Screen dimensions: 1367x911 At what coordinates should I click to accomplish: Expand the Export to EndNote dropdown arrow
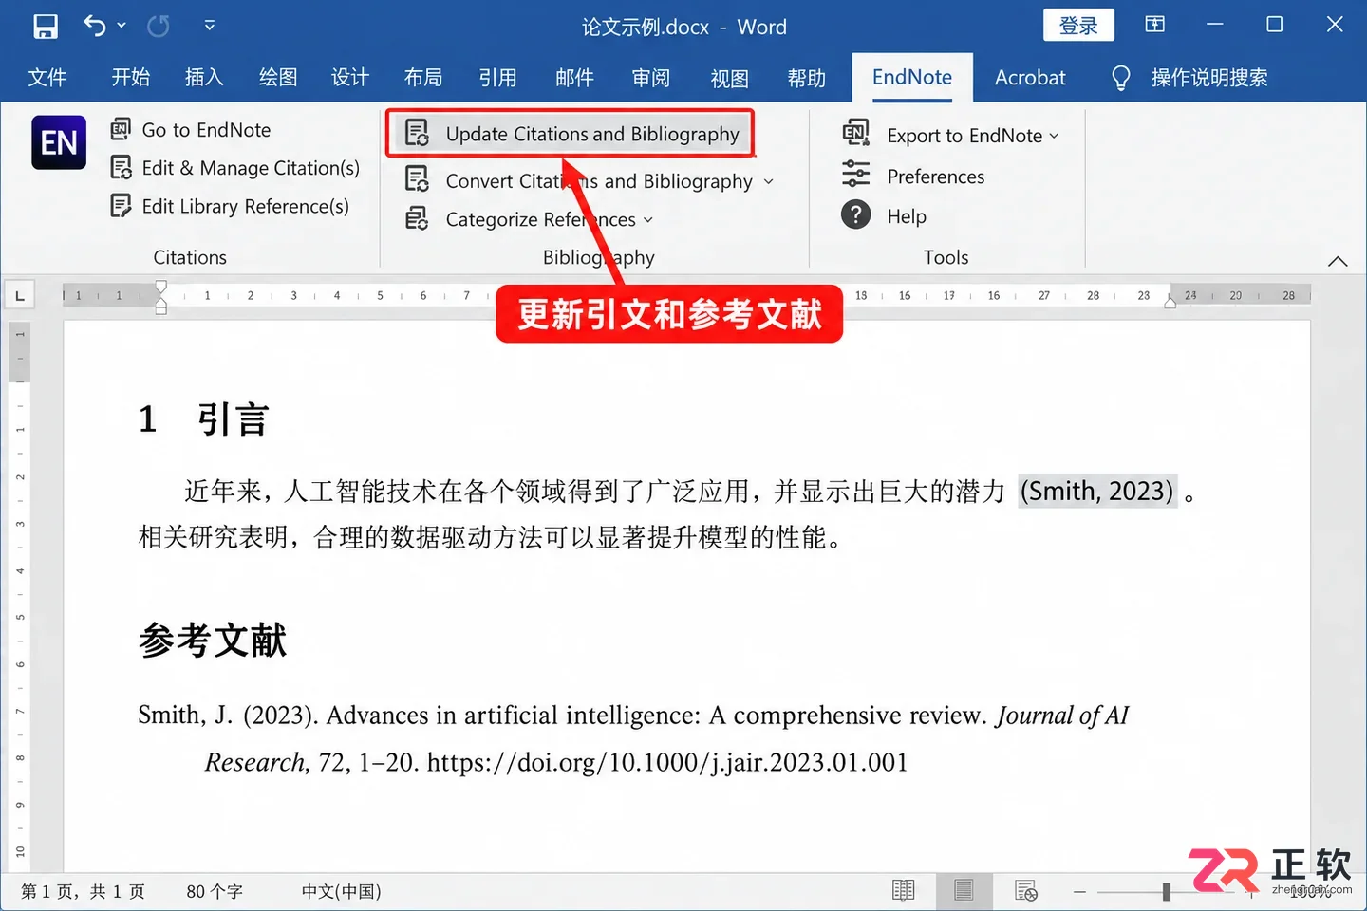click(x=1054, y=136)
